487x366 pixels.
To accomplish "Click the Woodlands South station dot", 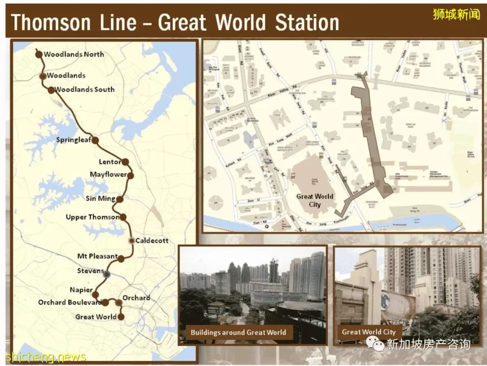I will coord(51,90).
